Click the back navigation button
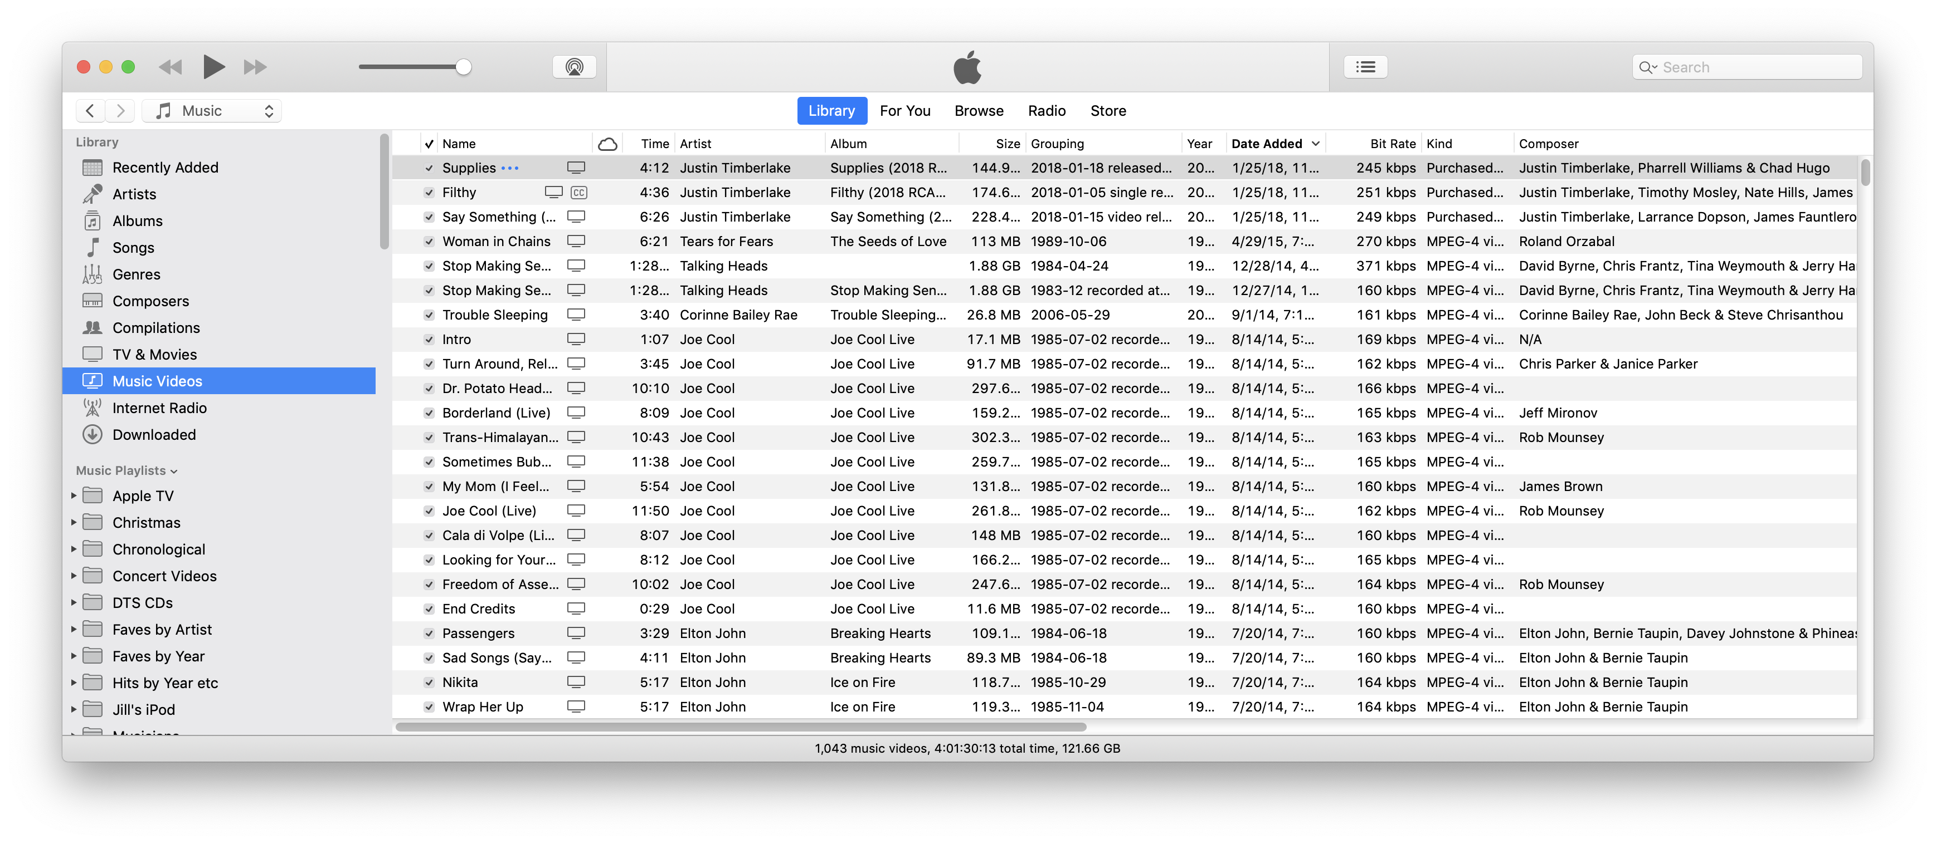 [x=90, y=111]
